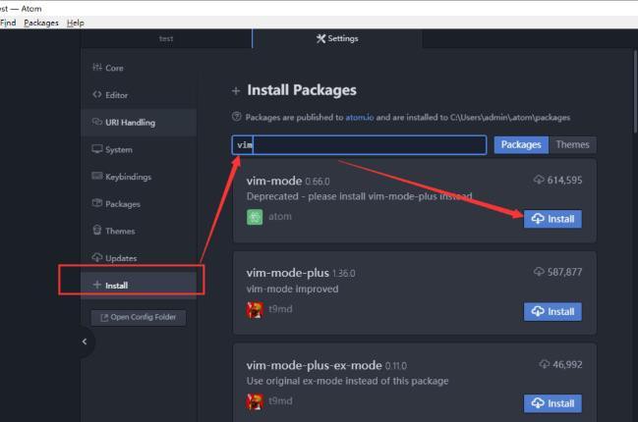This screenshot has height=422, width=638.
Task: Click download count icon beside 614,595
Action: [x=539, y=180]
